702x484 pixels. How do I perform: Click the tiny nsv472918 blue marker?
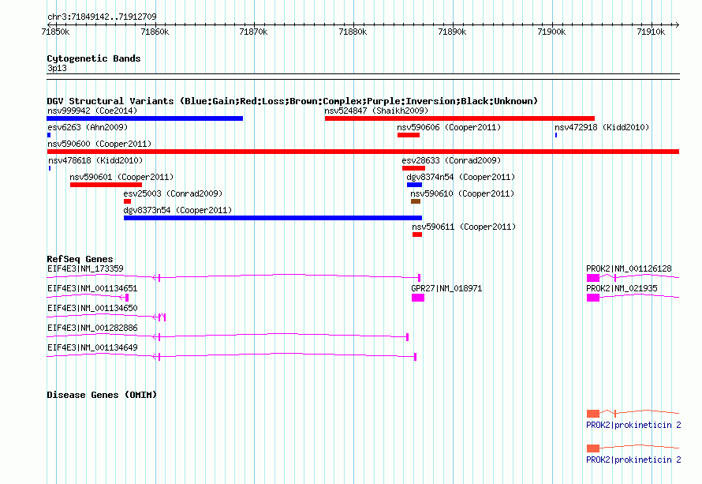coord(556,135)
